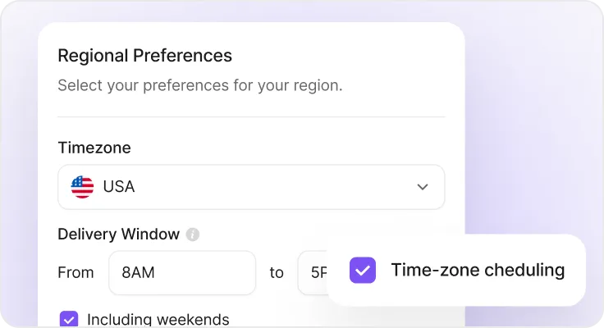Click the Regional Preferences heading
This screenshot has height=328, width=604.
click(144, 56)
